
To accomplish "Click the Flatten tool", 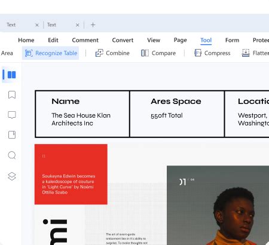I will tap(255, 53).
